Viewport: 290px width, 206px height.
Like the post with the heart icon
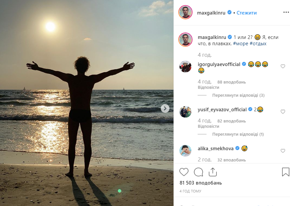(184, 172)
